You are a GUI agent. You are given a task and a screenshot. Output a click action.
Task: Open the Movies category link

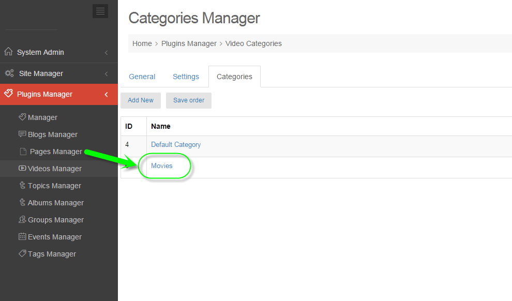162,166
